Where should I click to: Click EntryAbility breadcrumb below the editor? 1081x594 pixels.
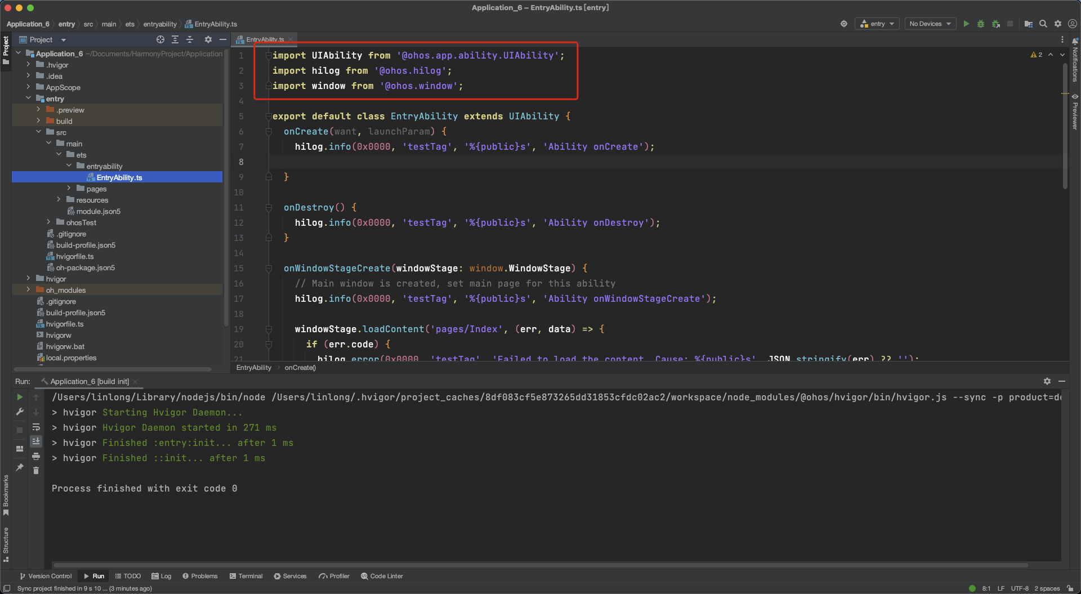[x=254, y=368]
